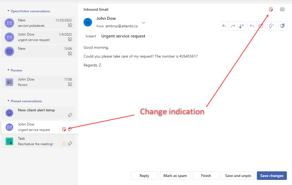The height and width of the screenshot is (185, 292).
Task: Expand sender details chevron next to John Dow
Action: (x=144, y=23)
